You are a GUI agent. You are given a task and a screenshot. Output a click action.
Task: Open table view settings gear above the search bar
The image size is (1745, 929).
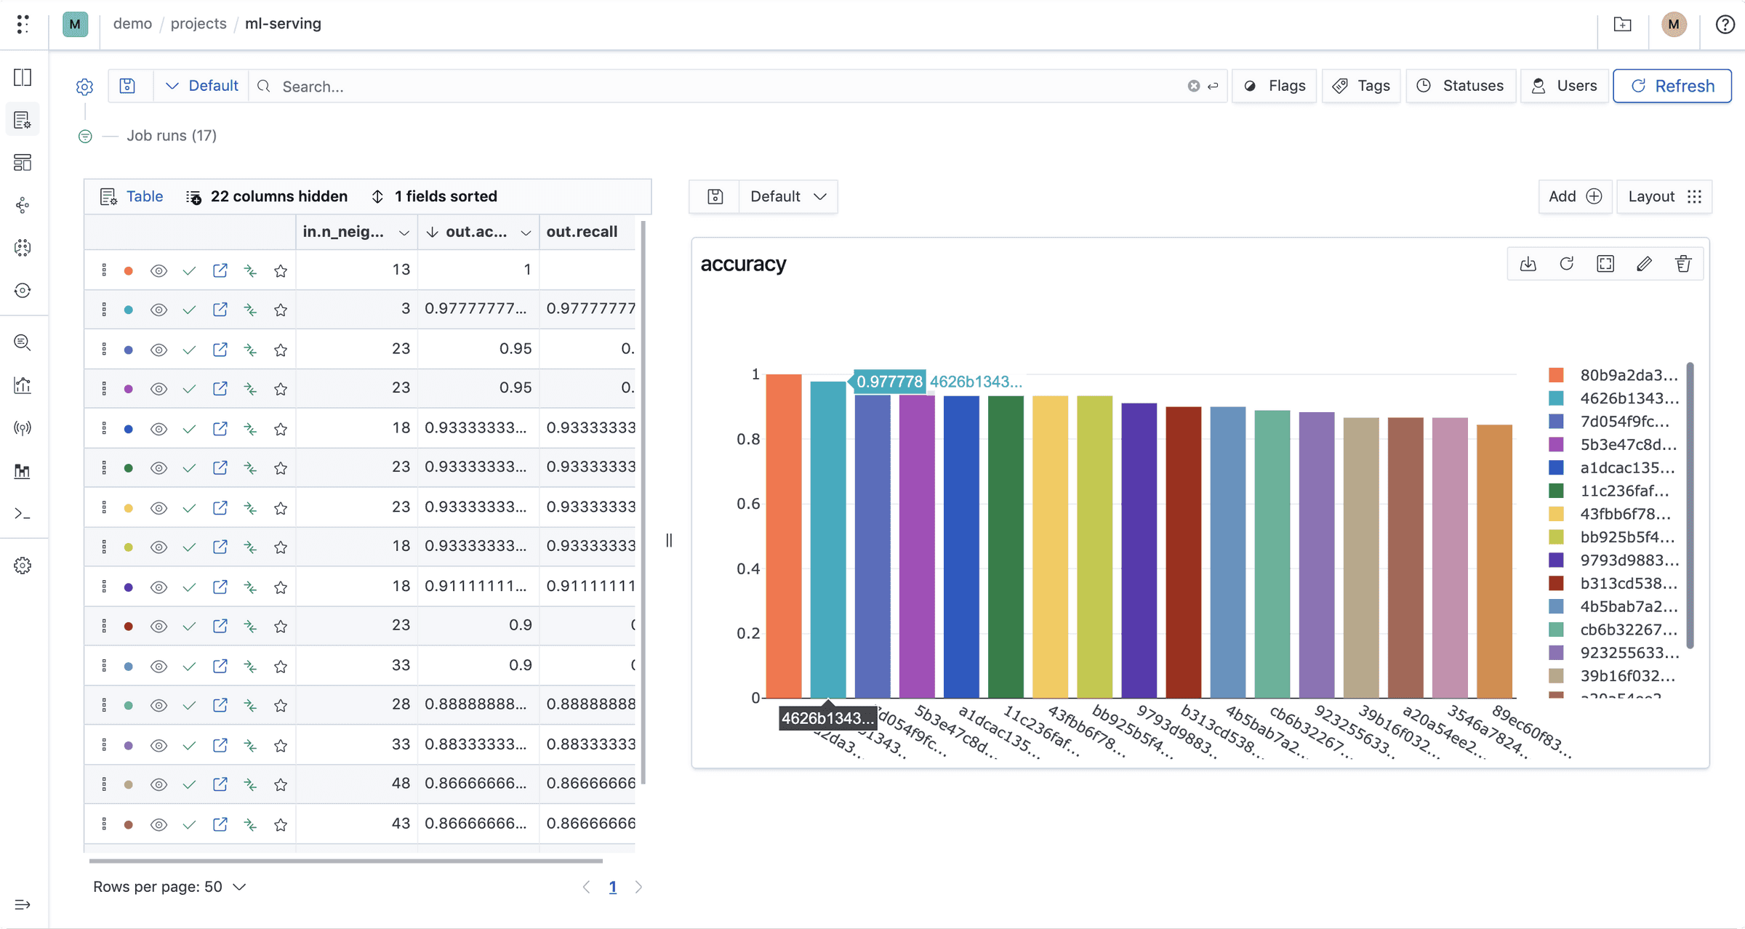pyautogui.click(x=85, y=86)
